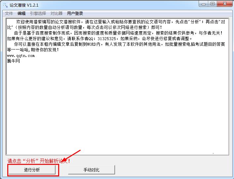
Task: Click the 论文潜搜 app icon in title bar
Action: [5, 5]
